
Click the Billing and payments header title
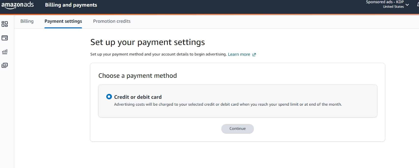pos(71,5)
